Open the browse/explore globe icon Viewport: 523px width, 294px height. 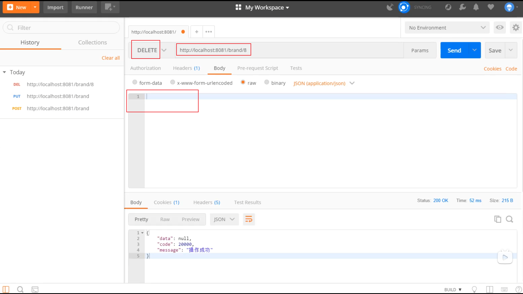tap(448, 7)
